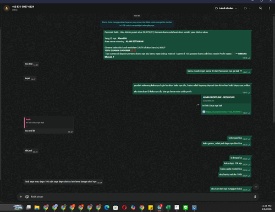Open the three-dot chat menu

(x=269, y=8)
